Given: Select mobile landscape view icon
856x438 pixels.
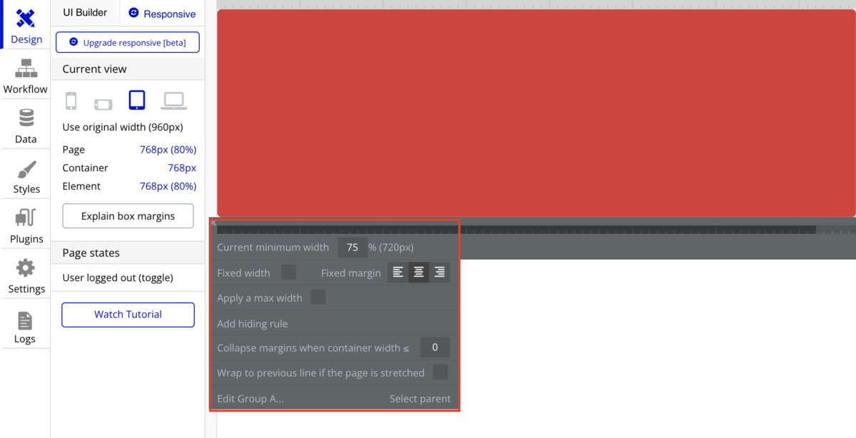Looking at the screenshot, I should point(103,104).
